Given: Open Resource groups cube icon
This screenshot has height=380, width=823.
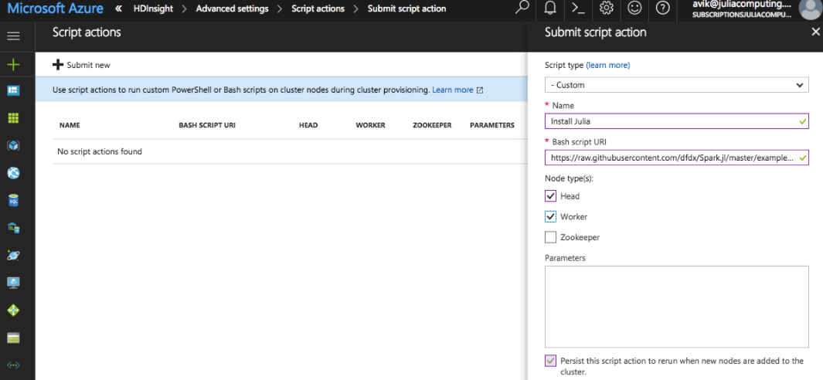Looking at the screenshot, I should click(13, 146).
